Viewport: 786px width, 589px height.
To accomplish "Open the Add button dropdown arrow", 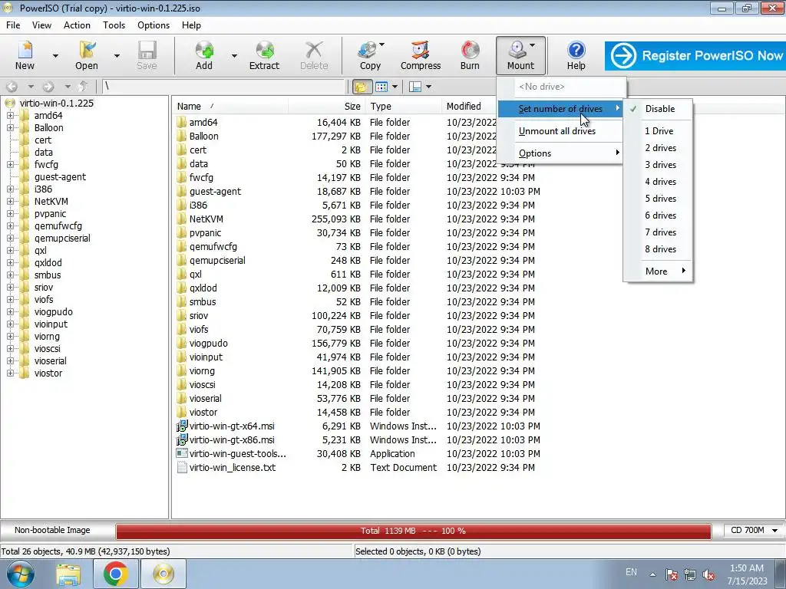I will [x=234, y=55].
